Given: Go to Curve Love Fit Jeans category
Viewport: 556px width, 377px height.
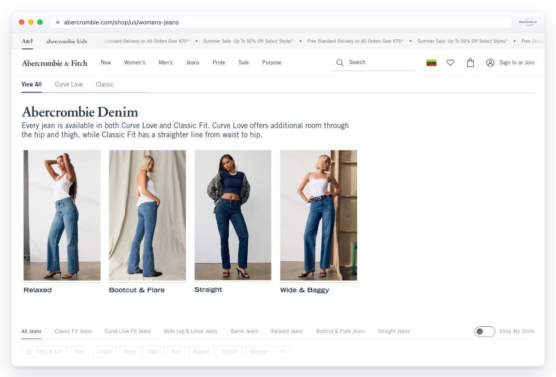Looking at the screenshot, I should tap(127, 331).
